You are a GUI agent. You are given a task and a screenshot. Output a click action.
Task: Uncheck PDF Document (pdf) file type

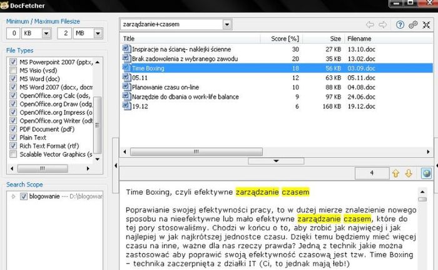coord(13,129)
